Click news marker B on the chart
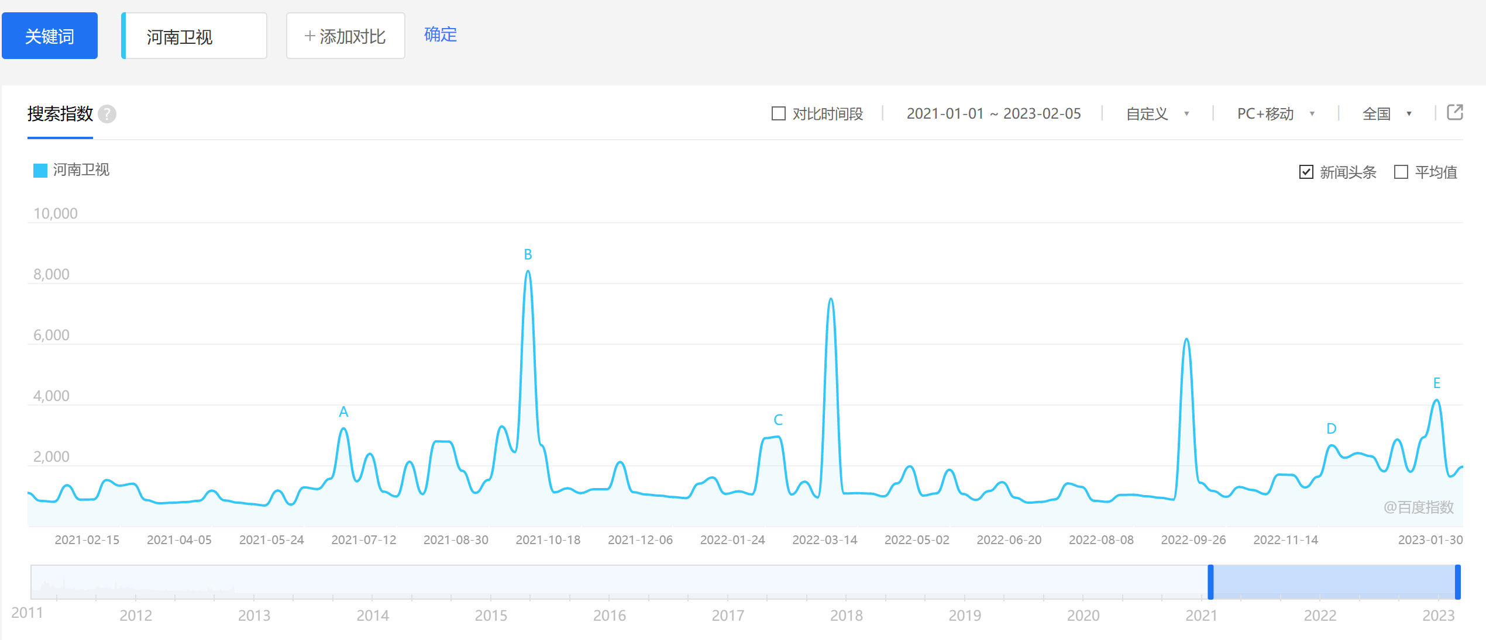 [x=528, y=254]
